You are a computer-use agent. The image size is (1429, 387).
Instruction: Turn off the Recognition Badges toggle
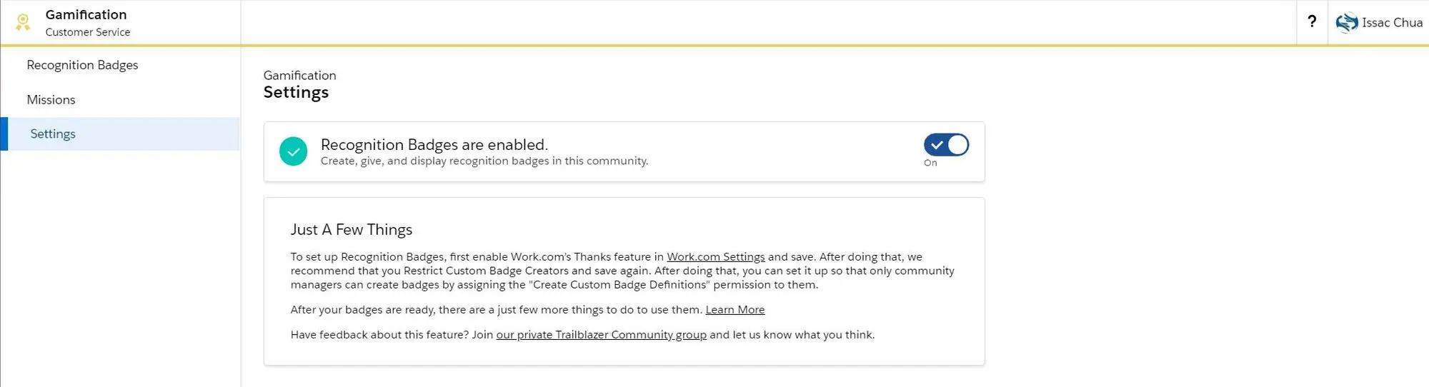tap(946, 145)
